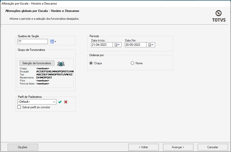Open the Data Início calendar picker
This screenshot has width=231, height=152.
(117, 45)
